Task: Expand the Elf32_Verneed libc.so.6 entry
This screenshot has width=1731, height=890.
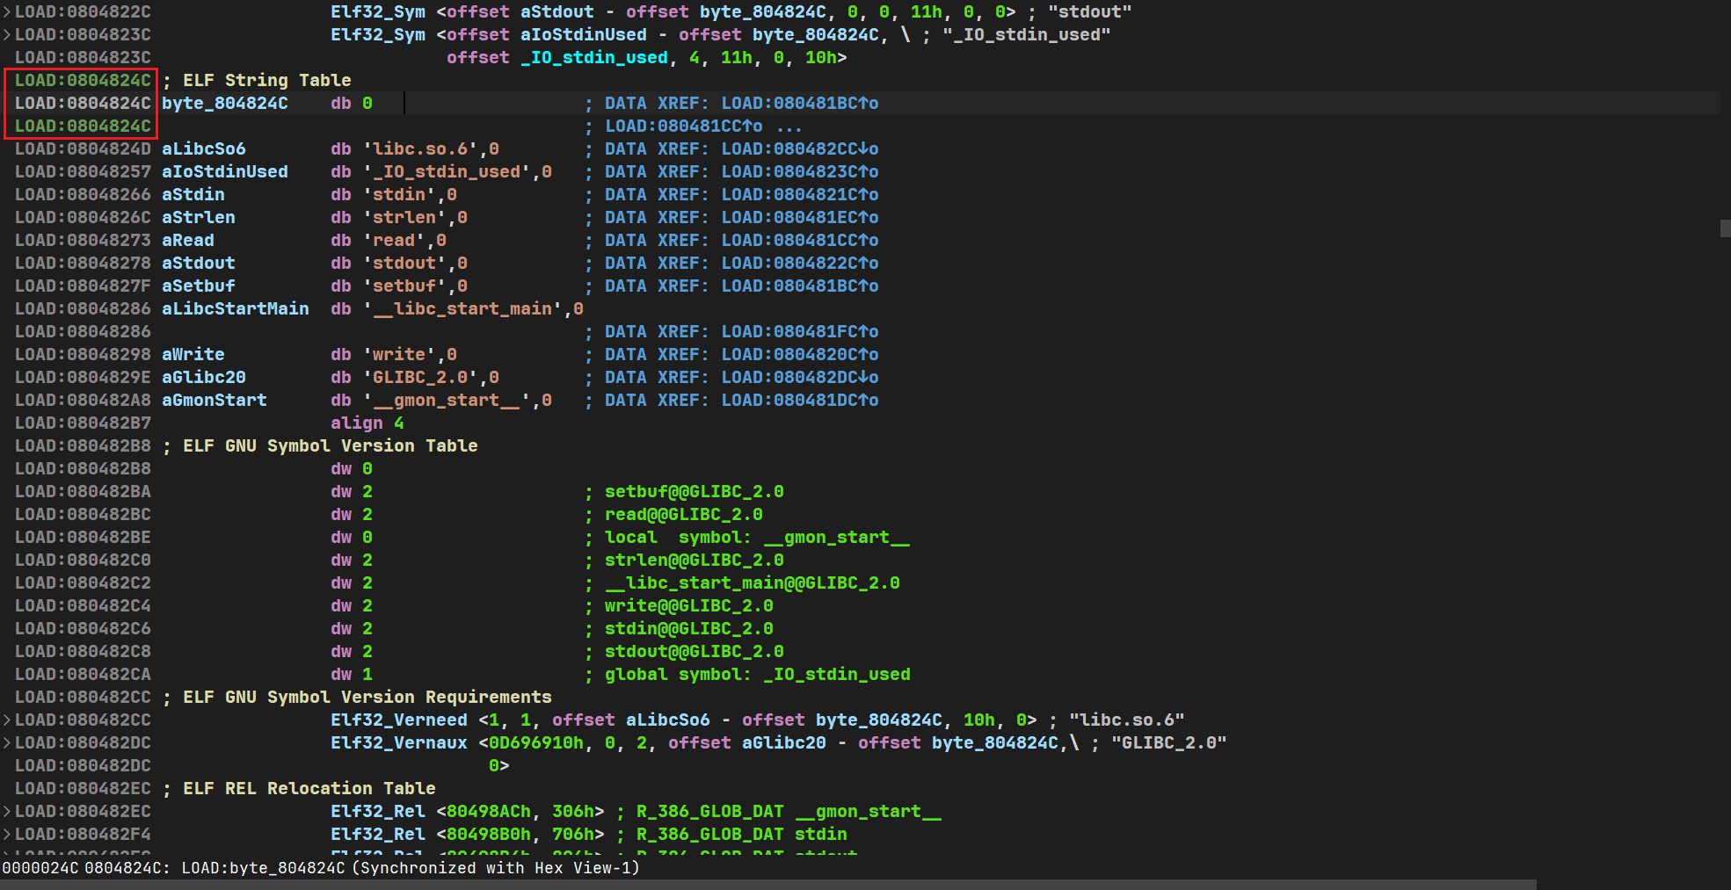Action: click(x=7, y=720)
